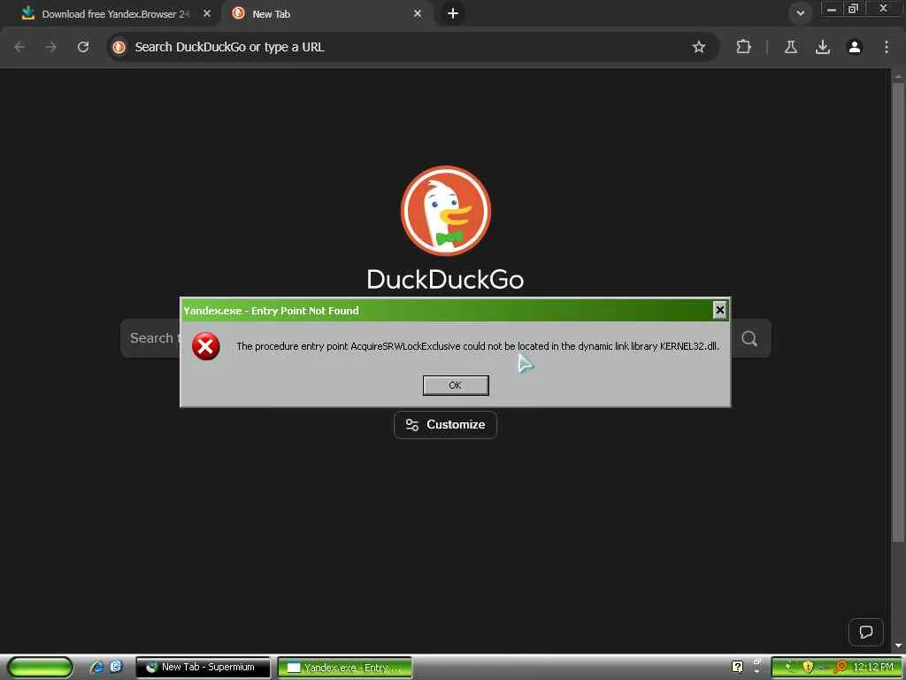Reload the current page

tap(83, 47)
